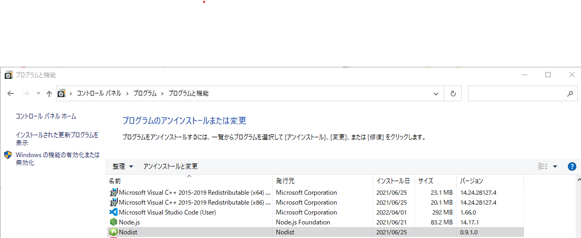
Task: Open the recent locations chevron
Action: point(38,93)
